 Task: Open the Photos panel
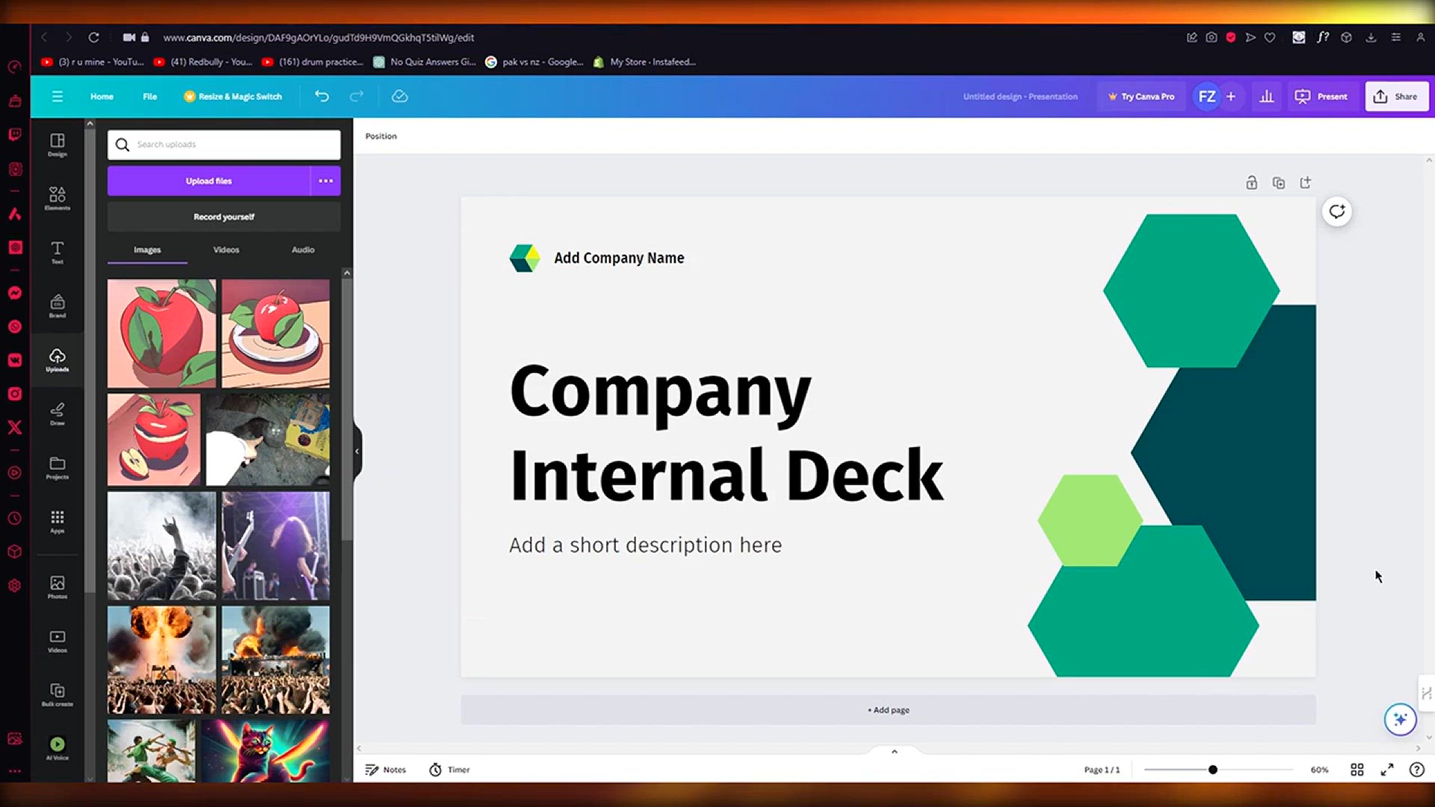pyautogui.click(x=57, y=587)
